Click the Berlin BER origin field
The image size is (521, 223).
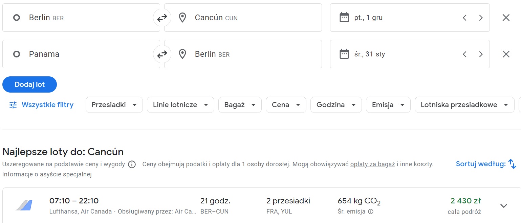point(81,18)
